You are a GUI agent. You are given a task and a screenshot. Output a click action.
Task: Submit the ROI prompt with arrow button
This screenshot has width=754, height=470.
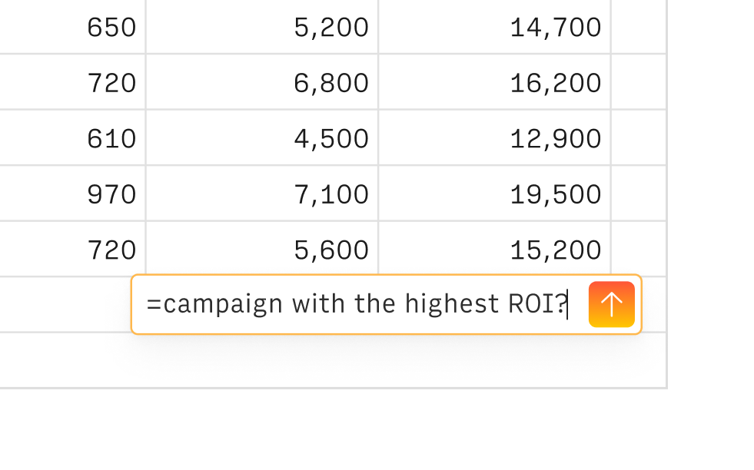611,304
